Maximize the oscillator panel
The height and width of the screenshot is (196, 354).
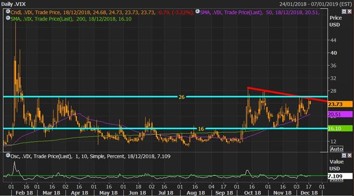(x=344, y=156)
